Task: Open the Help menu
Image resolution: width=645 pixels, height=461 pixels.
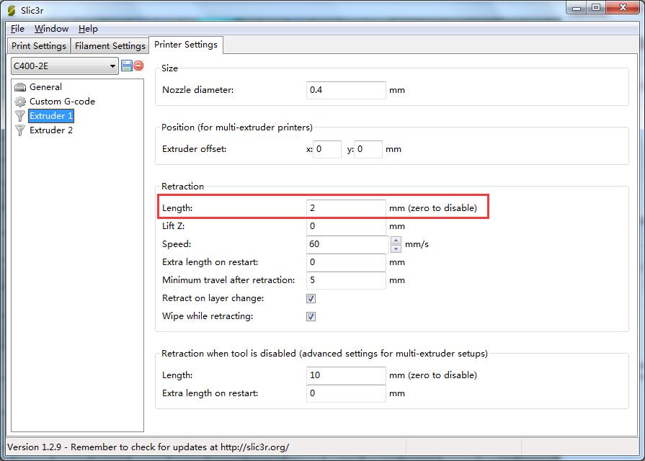Action: tap(88, 29)
